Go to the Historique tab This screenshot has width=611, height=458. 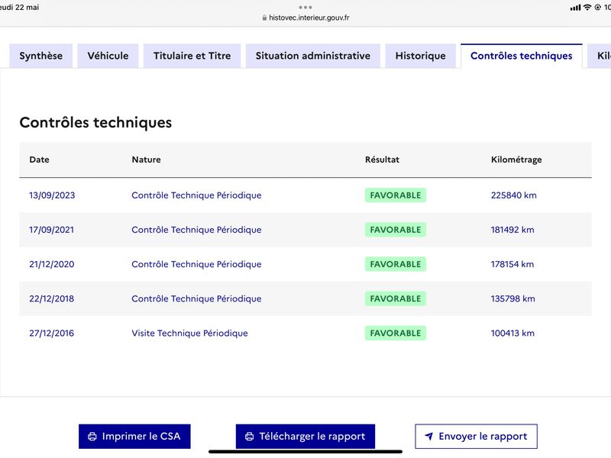[x=420, y=56]
